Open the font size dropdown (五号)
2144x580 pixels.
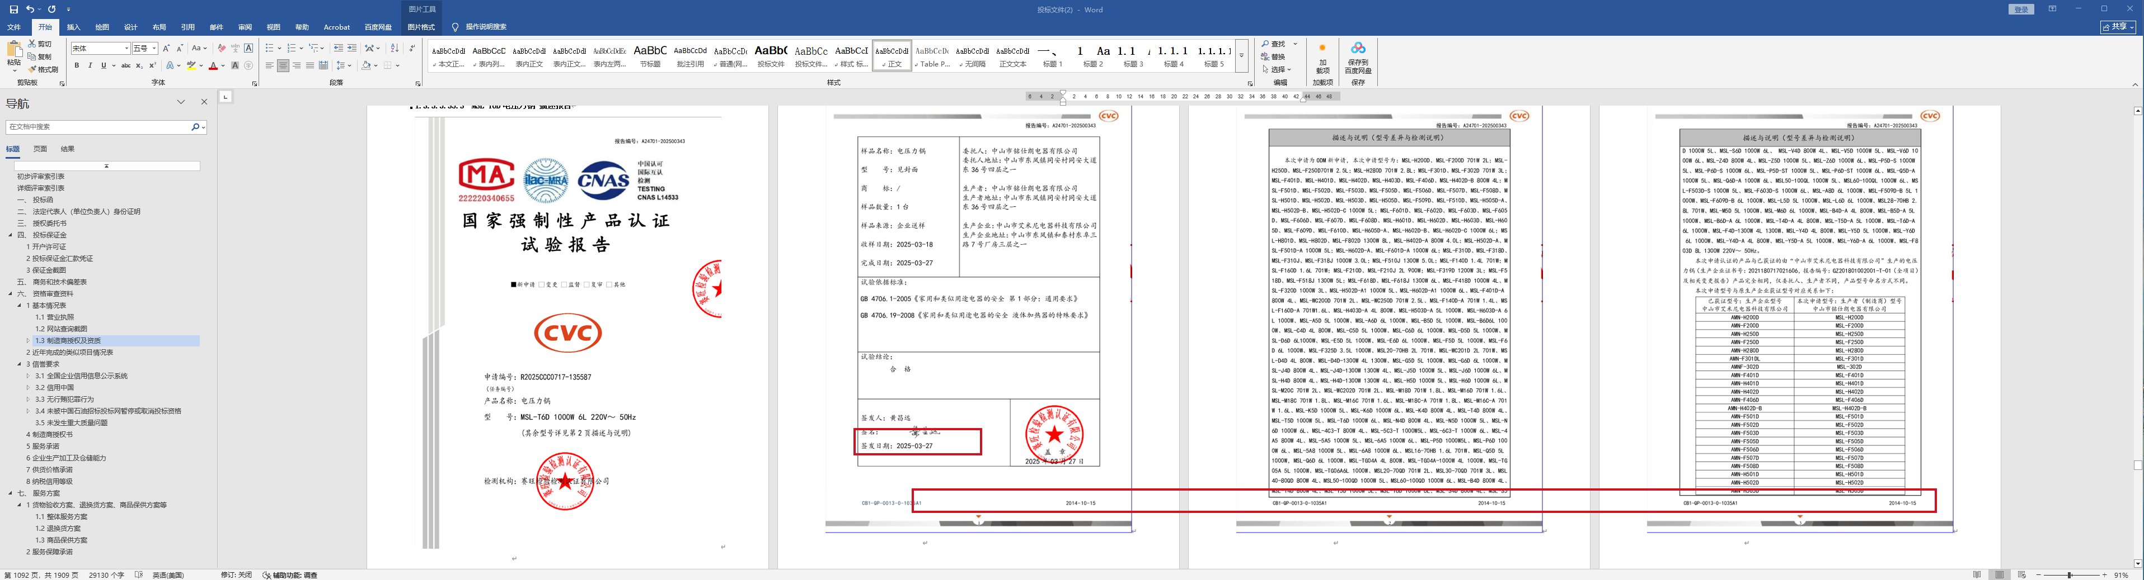tap(154, 48)
